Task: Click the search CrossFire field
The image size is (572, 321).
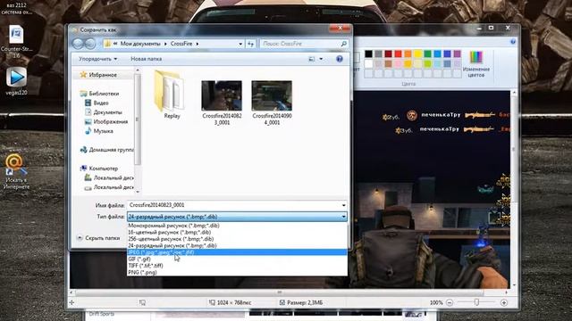Action: click(x=300, y=44)
